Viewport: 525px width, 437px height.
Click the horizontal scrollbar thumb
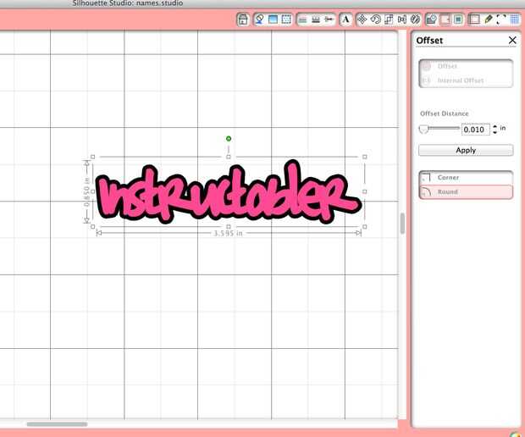pos(57,424)
